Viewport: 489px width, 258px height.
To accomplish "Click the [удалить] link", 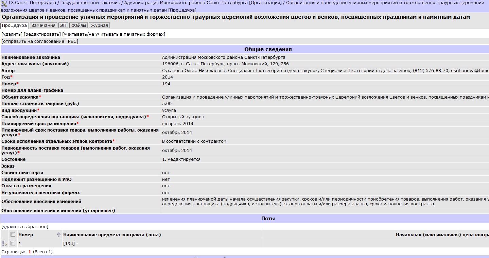I will point(12,34).
